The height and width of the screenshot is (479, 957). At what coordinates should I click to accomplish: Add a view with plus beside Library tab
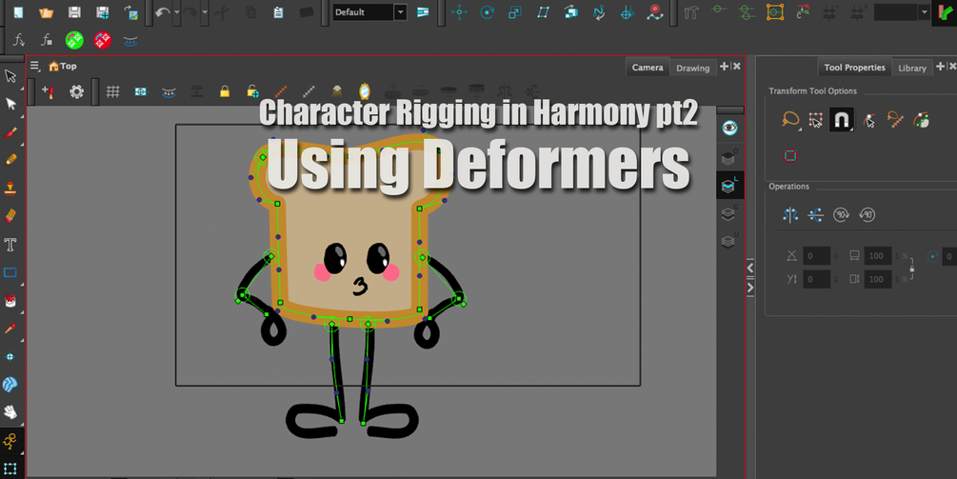[x=941, y=67]
